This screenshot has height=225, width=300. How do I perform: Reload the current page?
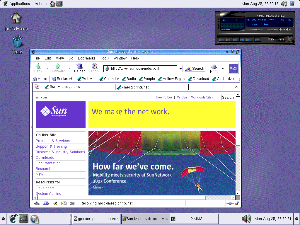tap(80, 68)
